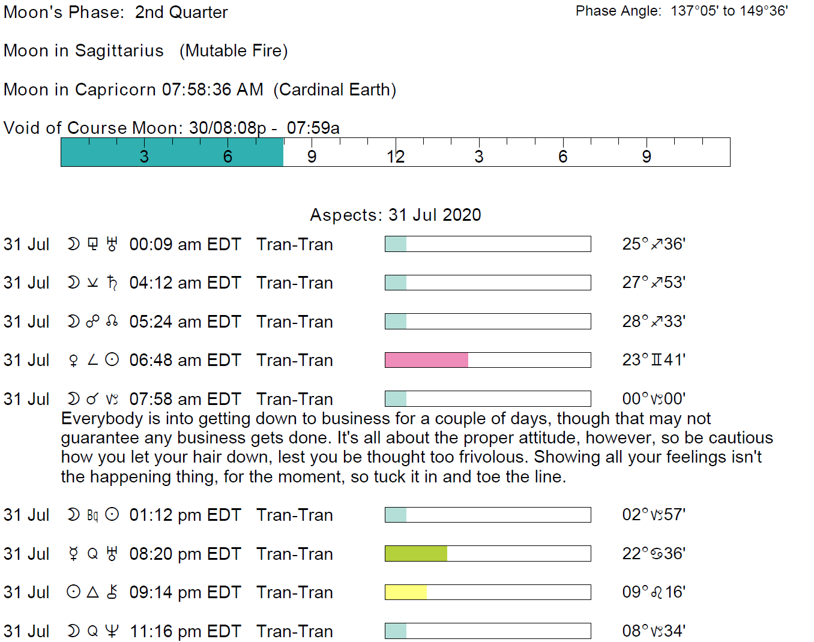This screenshot has height=642, width=814.
Task: Click the Moon crescent in the 07:58 am row
Action: coord(73,399)
